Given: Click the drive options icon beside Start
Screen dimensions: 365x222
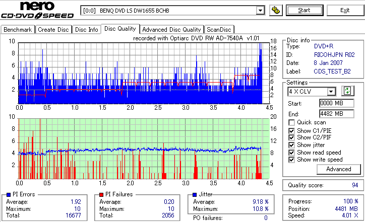Looking at the screenshot, I should pos(276,10).
